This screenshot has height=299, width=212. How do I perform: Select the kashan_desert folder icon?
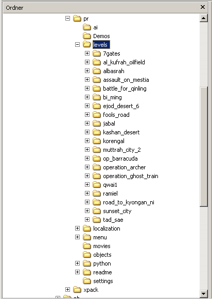click(97, 132)
